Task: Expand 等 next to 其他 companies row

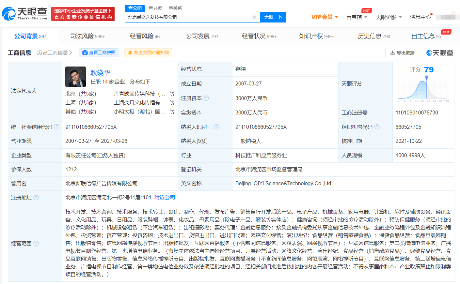Action: click(x=172, y=112)
